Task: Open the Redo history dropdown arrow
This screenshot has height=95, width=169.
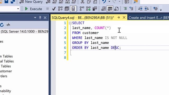Action: click(x=119, y=2)
